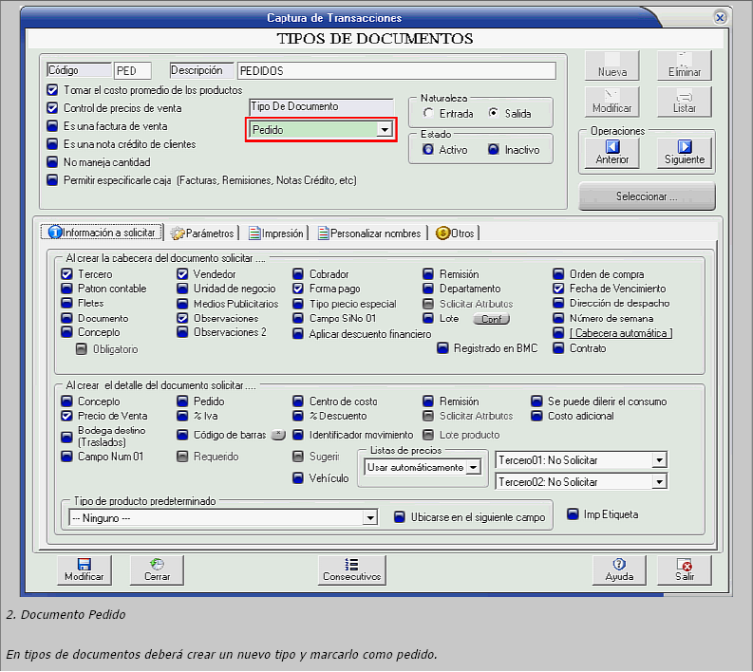Screen dimensions: 753x672
Task: Click the Siguiente arrow button
Action: [x=684, y=152]
